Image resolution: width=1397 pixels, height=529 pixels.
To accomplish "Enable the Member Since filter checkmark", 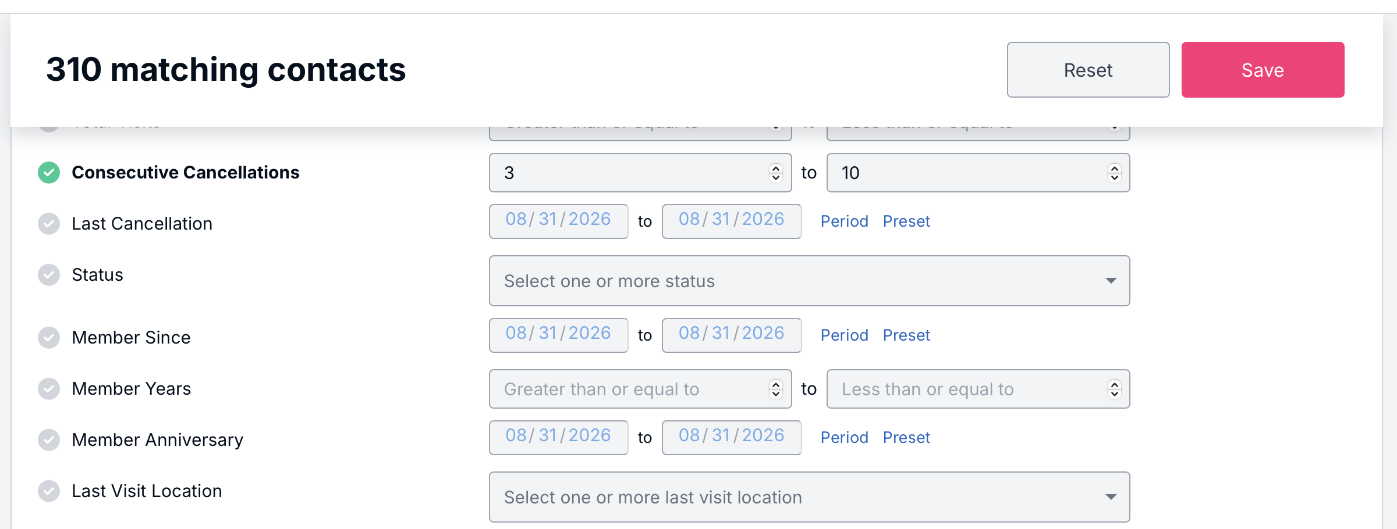I will pyautogui.click(x=49, y=338).
